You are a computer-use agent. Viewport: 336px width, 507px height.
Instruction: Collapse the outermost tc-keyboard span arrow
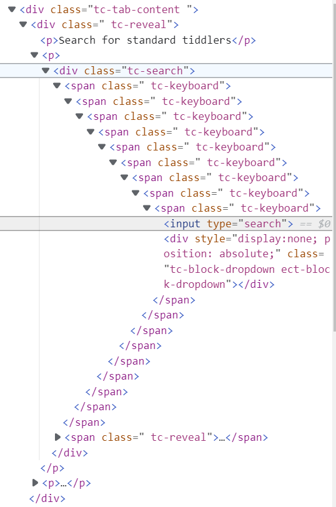coord(57,86)
